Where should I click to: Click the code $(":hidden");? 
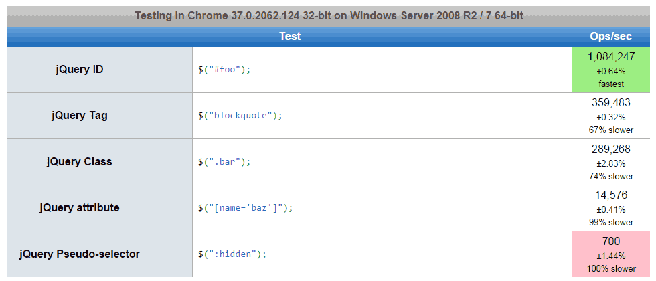click(232, 254)
